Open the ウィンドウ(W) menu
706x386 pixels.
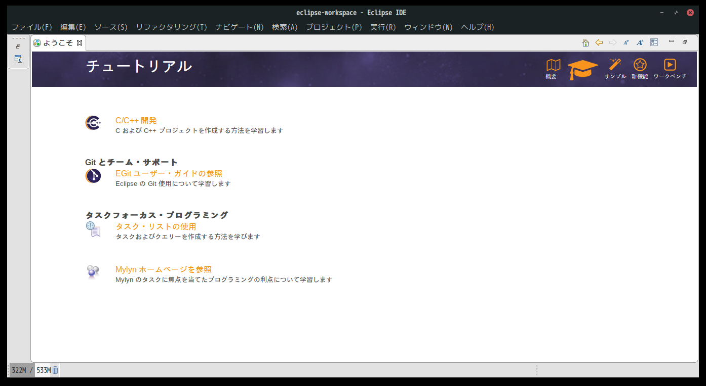(428, 27)
